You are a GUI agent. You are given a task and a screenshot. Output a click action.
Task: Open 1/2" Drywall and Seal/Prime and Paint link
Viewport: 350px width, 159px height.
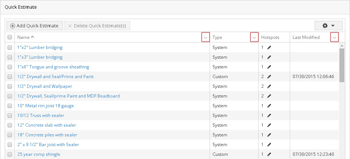55,77
